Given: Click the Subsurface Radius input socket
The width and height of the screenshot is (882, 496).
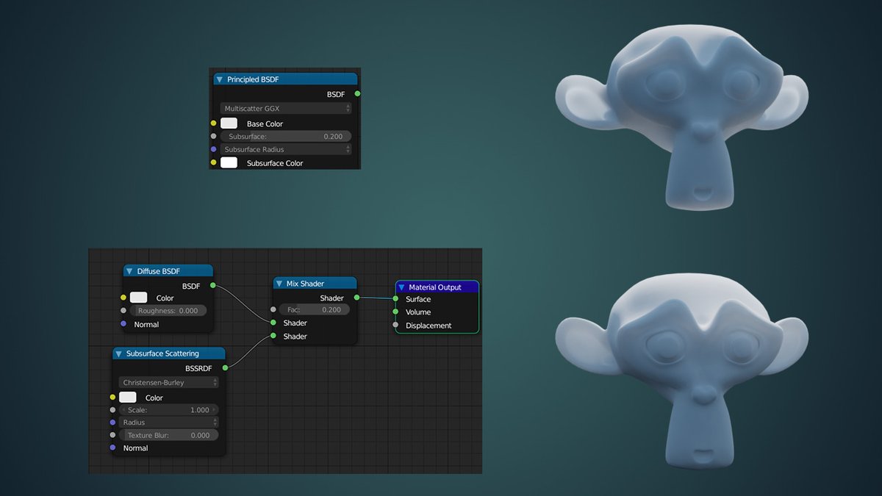Looking at the screenshot, I should pos(213,149).
